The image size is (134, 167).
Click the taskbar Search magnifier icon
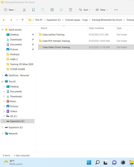[98, 162]
